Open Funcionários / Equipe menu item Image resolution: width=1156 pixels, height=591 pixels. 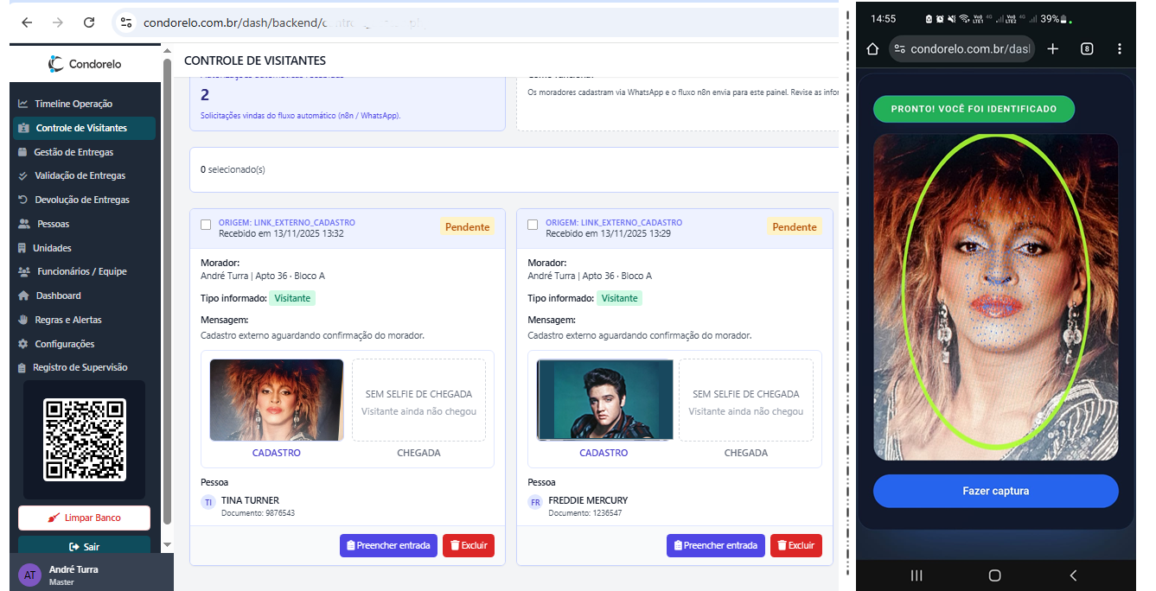tap(81, 271)
